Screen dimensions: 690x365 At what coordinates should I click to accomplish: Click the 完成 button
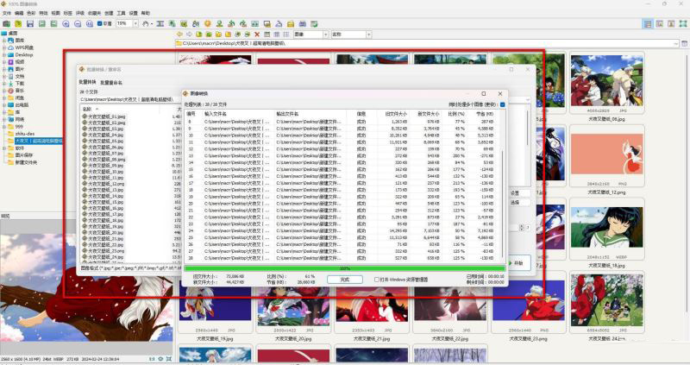point(345,280)
